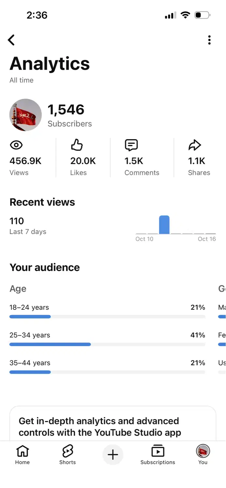
Task: Open the Home tab
Action: [22, 454]
